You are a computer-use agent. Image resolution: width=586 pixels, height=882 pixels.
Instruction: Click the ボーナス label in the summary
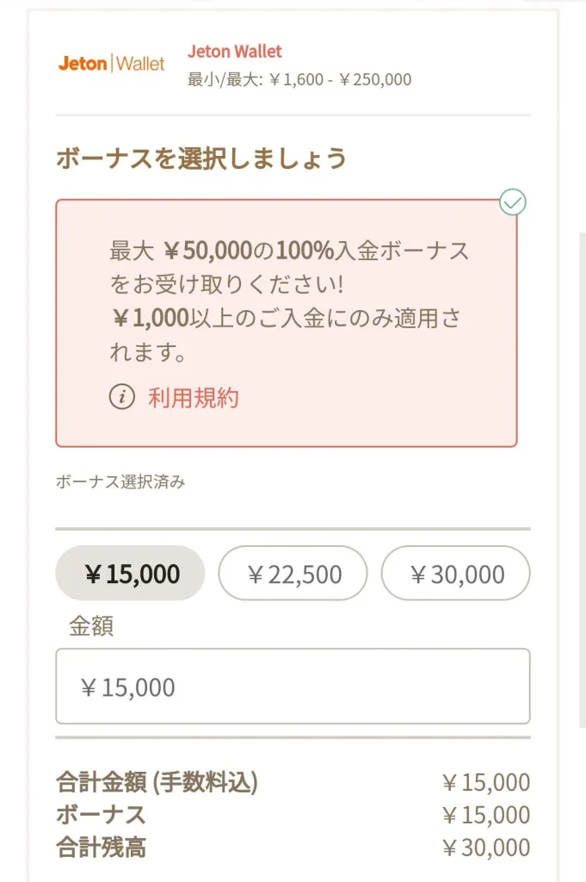tap(101, 815)
